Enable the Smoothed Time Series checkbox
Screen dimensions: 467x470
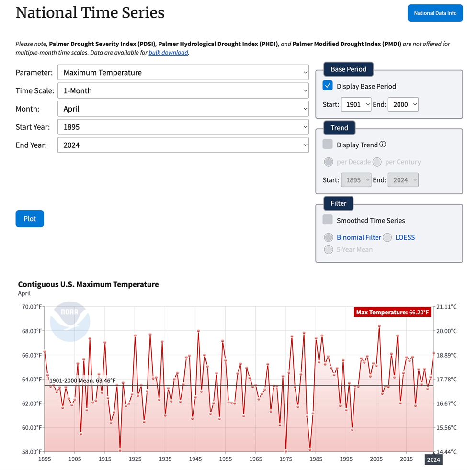pos(328,220)
